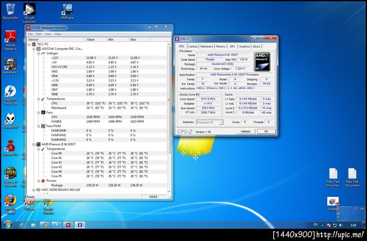Launch NCsoft Launcher from the desktop
This screenshot has width=367, height=241.
click(29, 13)
